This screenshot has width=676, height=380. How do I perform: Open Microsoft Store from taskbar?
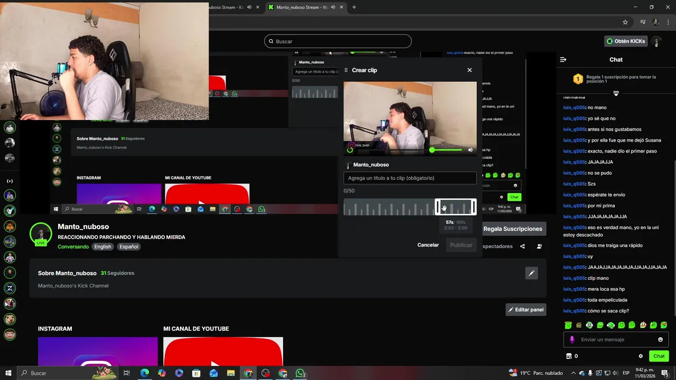(196, 373)
